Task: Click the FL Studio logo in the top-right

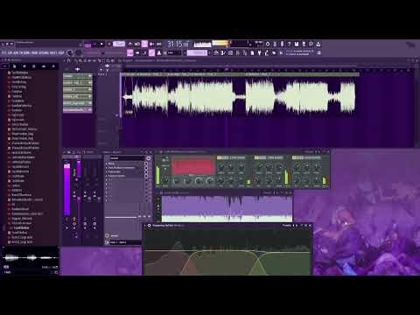Action: [411, 45]
